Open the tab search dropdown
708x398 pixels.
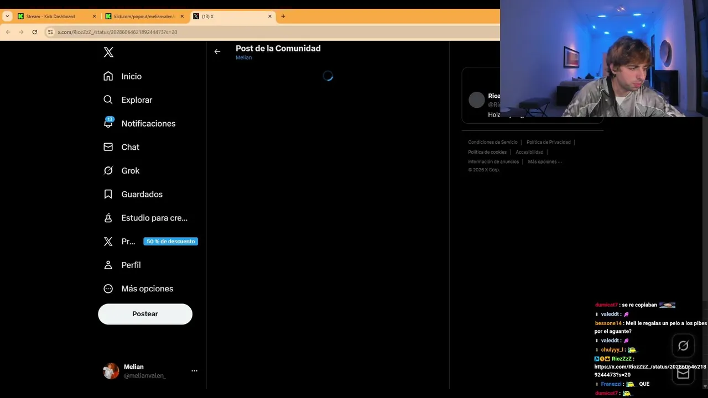tap(7, 17)
